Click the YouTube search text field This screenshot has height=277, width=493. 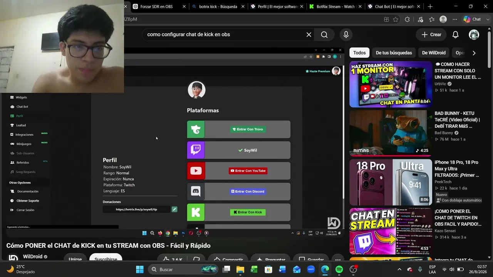coord(224,35)
